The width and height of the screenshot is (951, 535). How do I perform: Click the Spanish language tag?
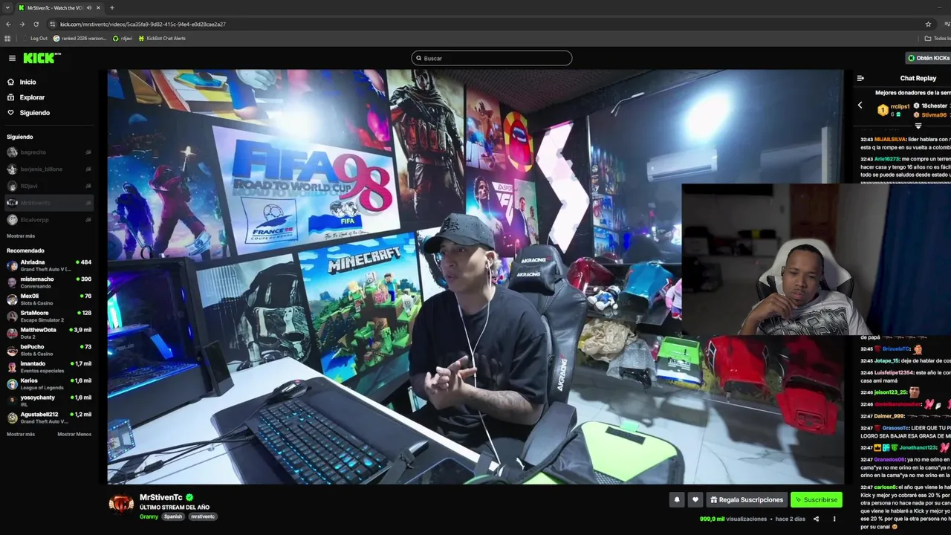coord(173,516)
